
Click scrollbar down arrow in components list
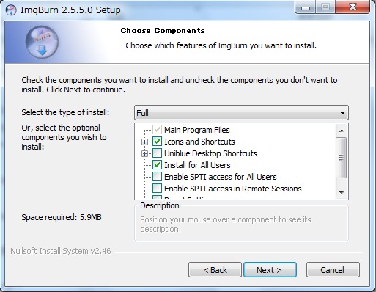[x=342, y=193]
